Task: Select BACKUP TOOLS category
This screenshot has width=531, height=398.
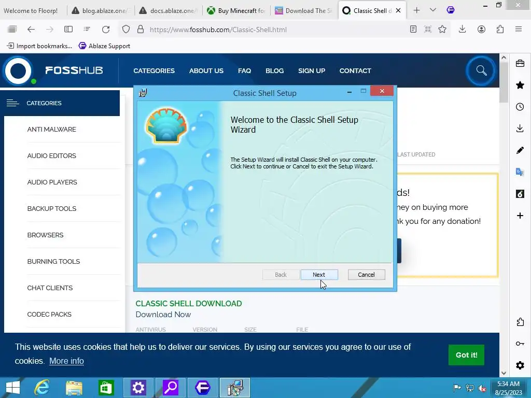Action: 52,208
